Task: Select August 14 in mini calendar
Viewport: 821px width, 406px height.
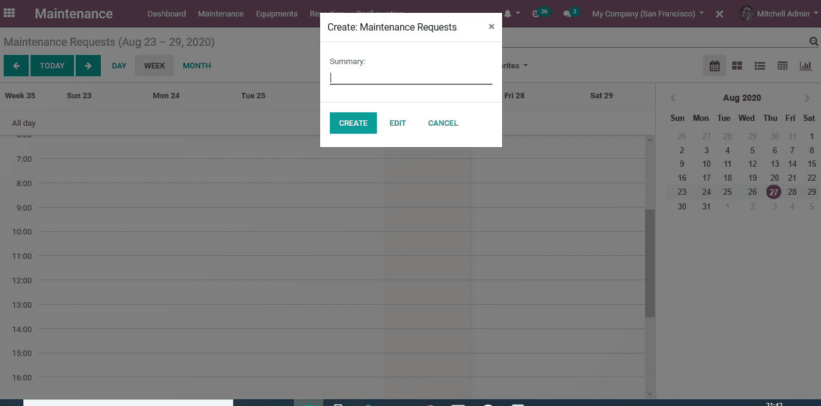Action: tap(792, 164)
